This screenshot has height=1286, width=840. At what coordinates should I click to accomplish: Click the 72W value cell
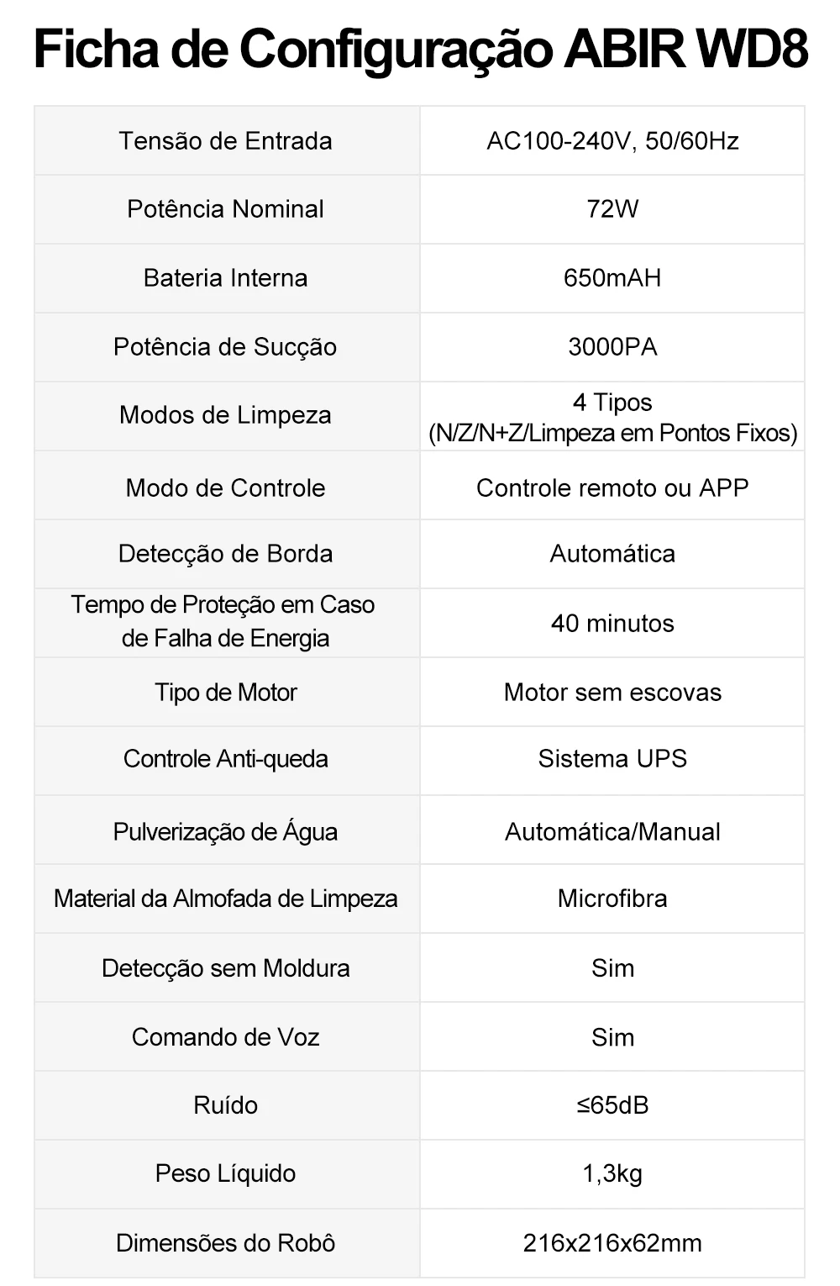pyautogui.click(x=612, y=209)
